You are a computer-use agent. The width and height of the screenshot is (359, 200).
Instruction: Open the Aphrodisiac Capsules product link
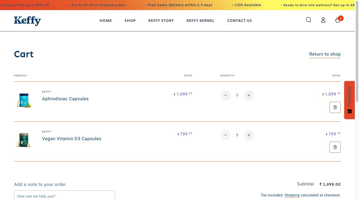(x=65, y=99)
